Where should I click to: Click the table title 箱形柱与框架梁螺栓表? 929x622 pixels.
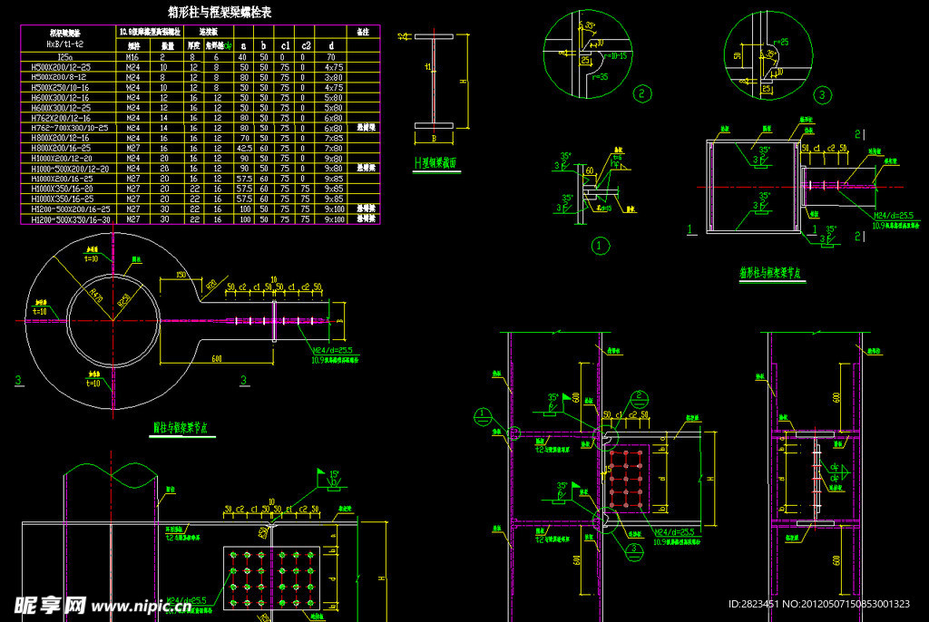click(x=220, y=12)
